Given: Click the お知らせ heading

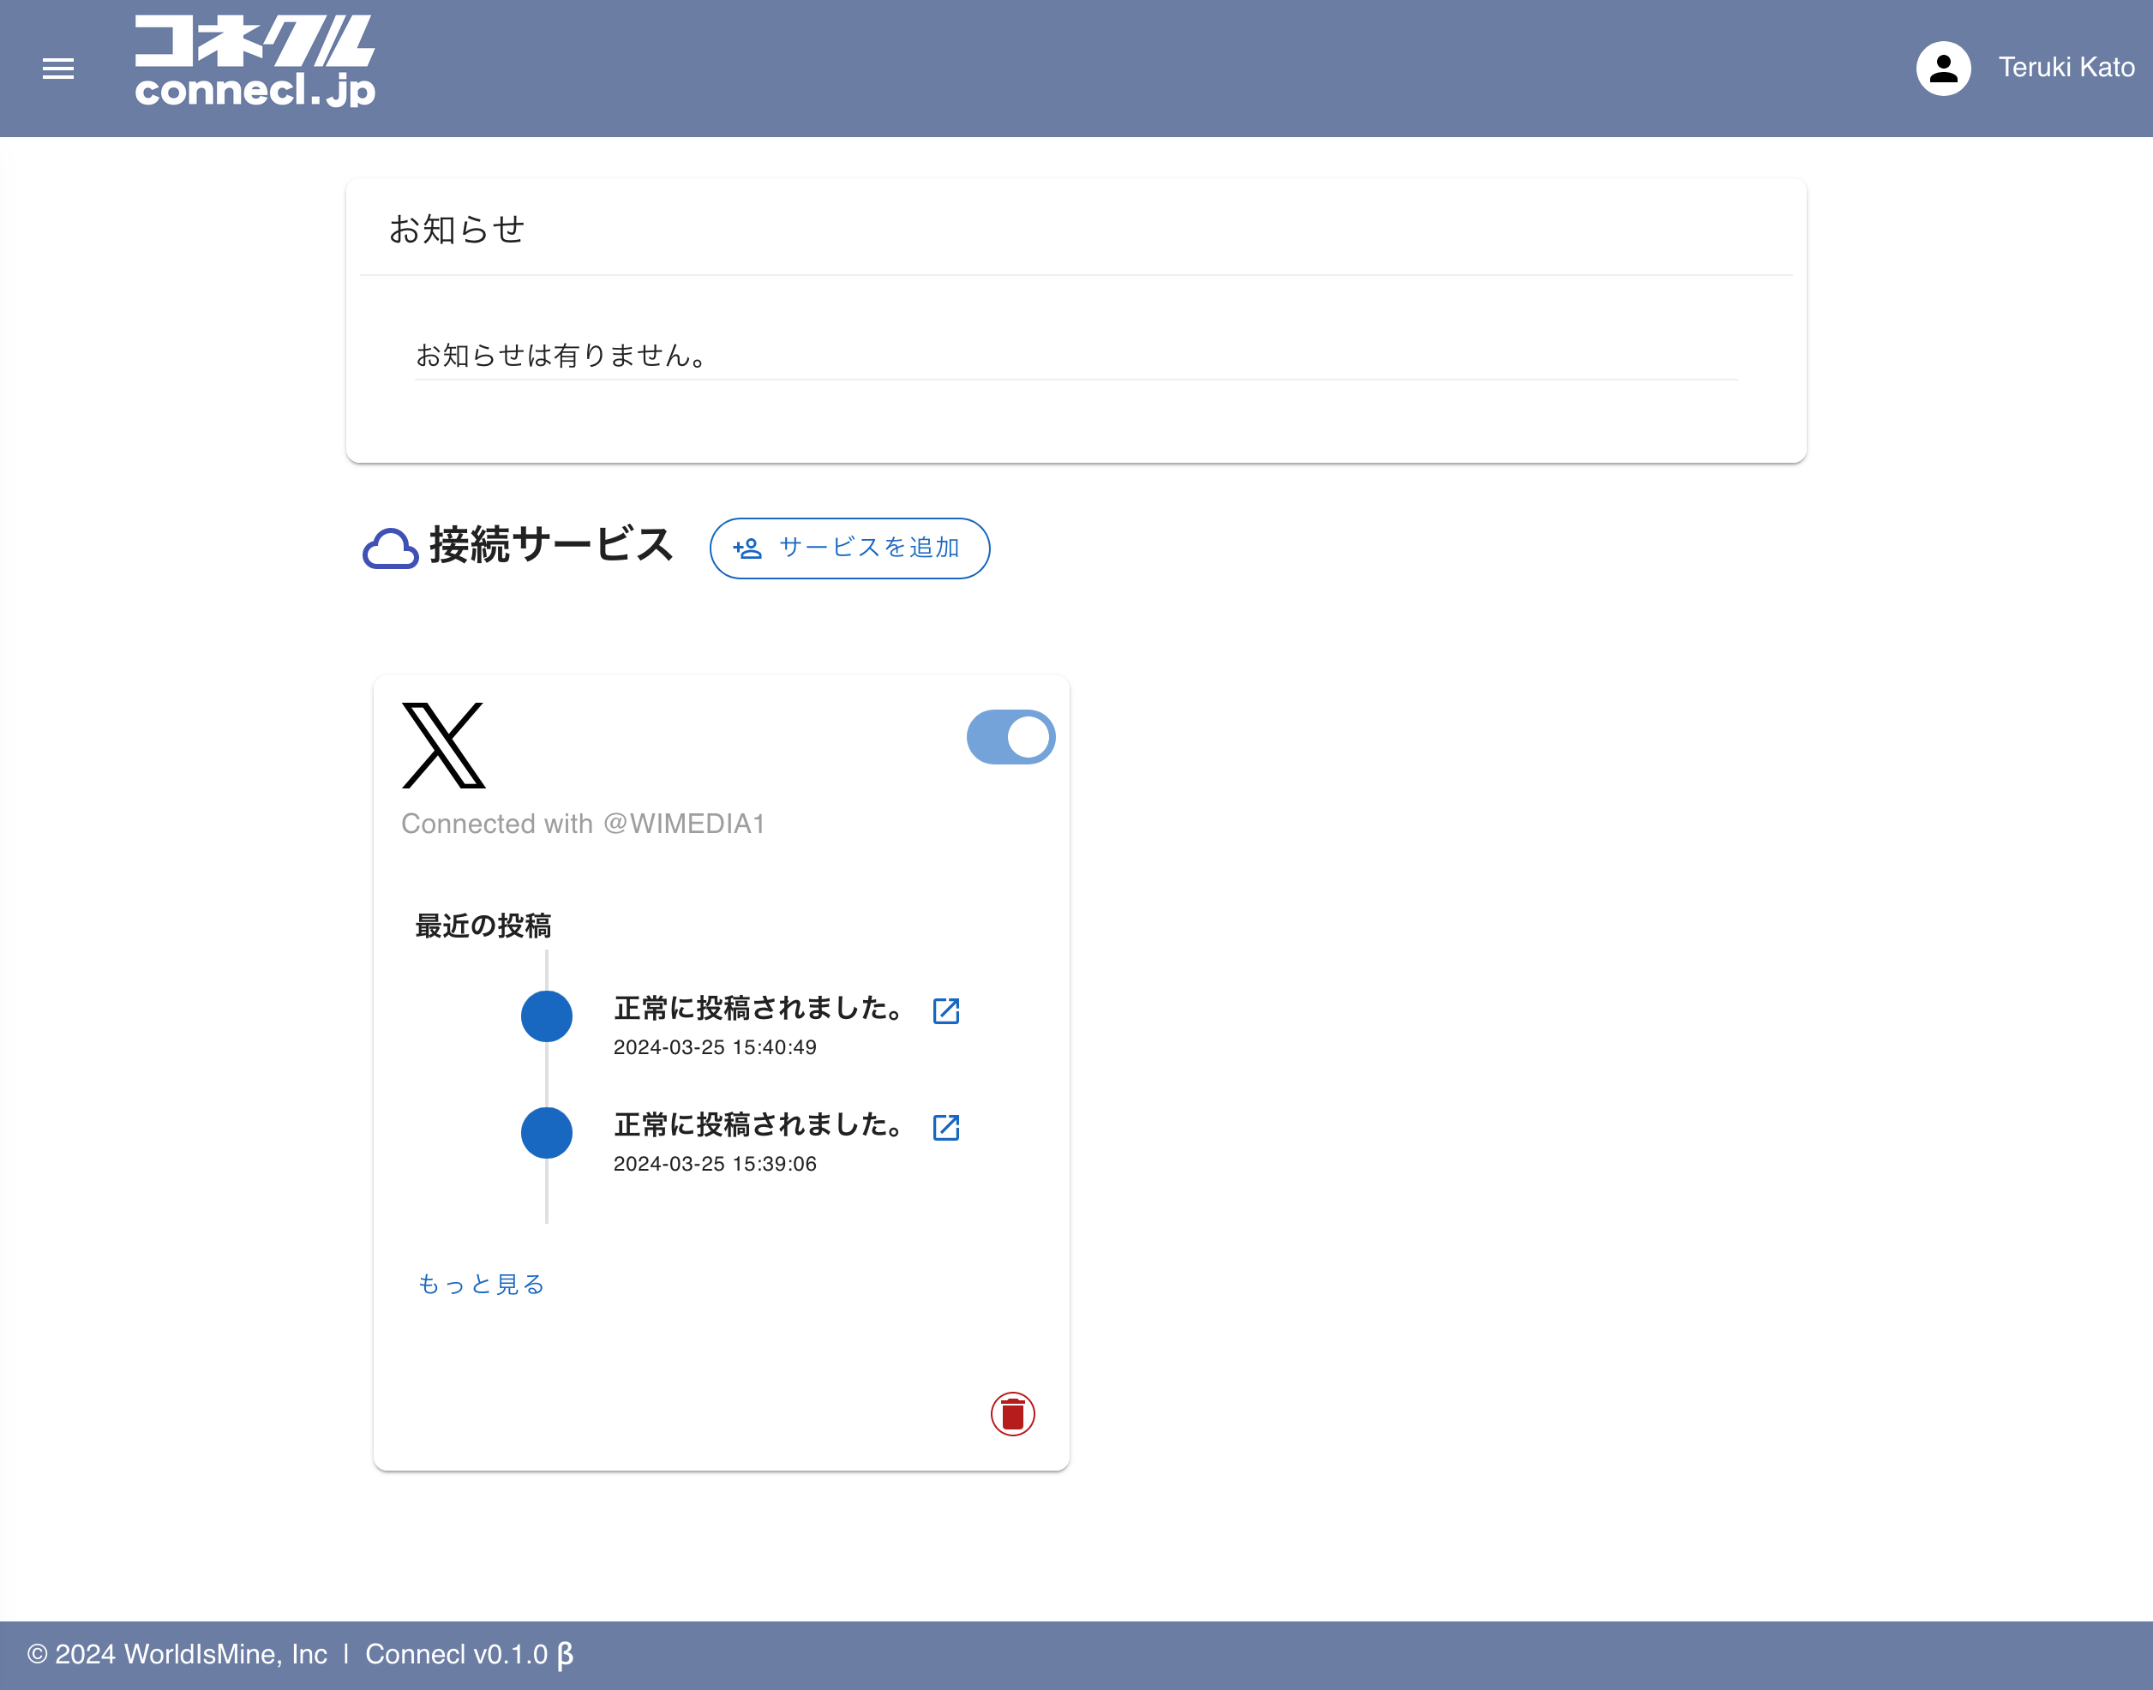Looking at the screenshot, I should coord(456,230).
